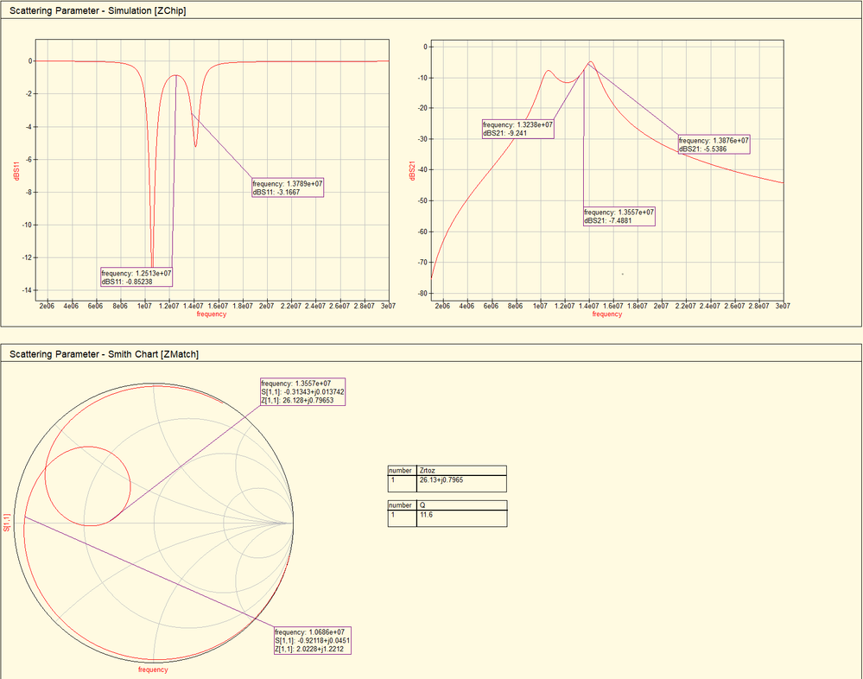Select the dBS21 marker reading -7.4881
The height and width of the screenshot is (679, 863).
(619, 216)
